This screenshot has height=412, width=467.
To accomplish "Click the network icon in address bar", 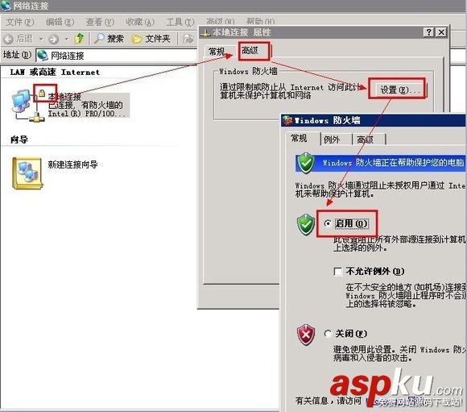I will pyautogui.click(x=43, y=56).
